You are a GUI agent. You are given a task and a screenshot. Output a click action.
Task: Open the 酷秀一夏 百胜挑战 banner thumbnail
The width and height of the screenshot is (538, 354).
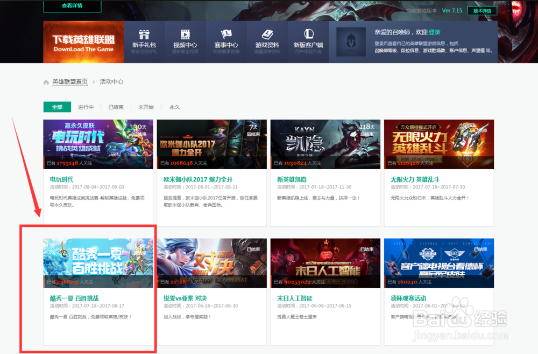[98, 263]
